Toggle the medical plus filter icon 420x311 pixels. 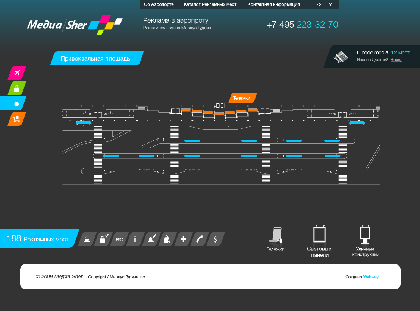(x=183, y=239)
